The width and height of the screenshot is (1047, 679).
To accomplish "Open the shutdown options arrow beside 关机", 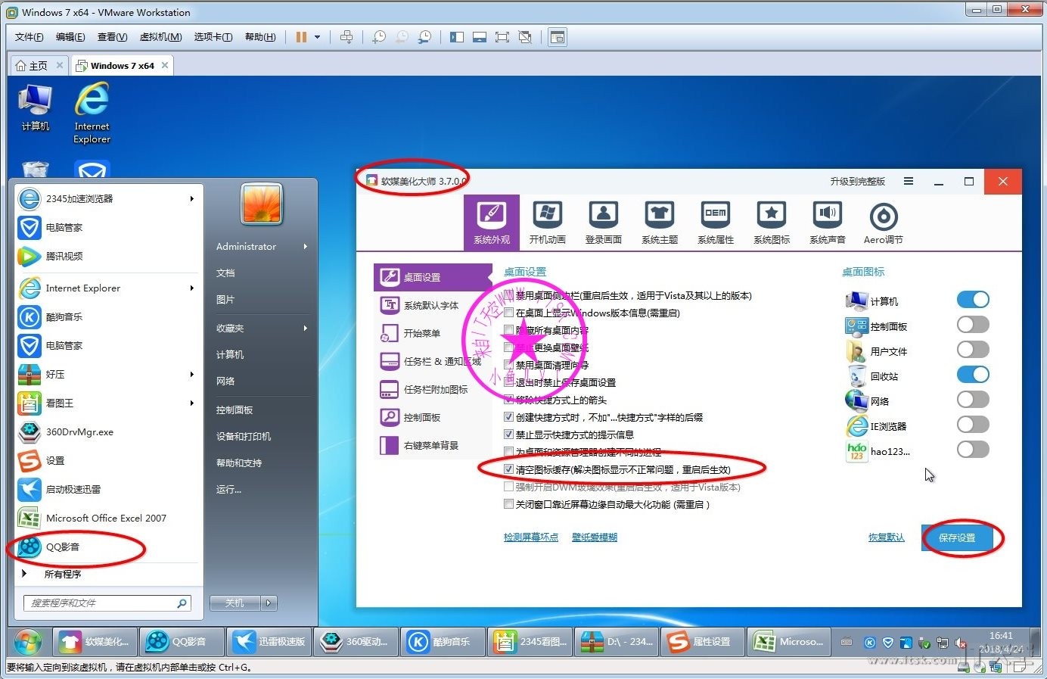I will pyautogui.click(x=269, y=603).
